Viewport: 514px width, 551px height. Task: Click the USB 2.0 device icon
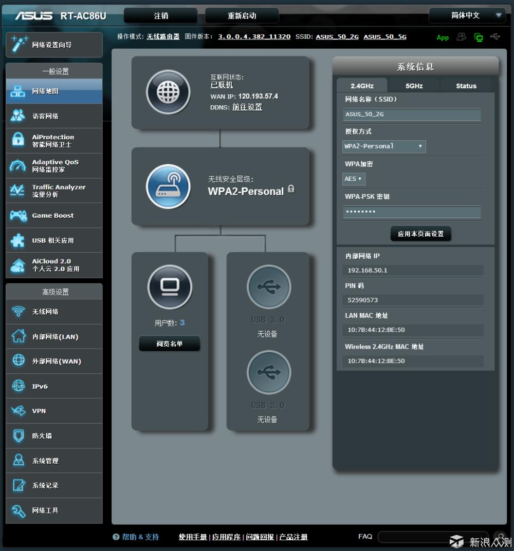(x=268, y=372)
